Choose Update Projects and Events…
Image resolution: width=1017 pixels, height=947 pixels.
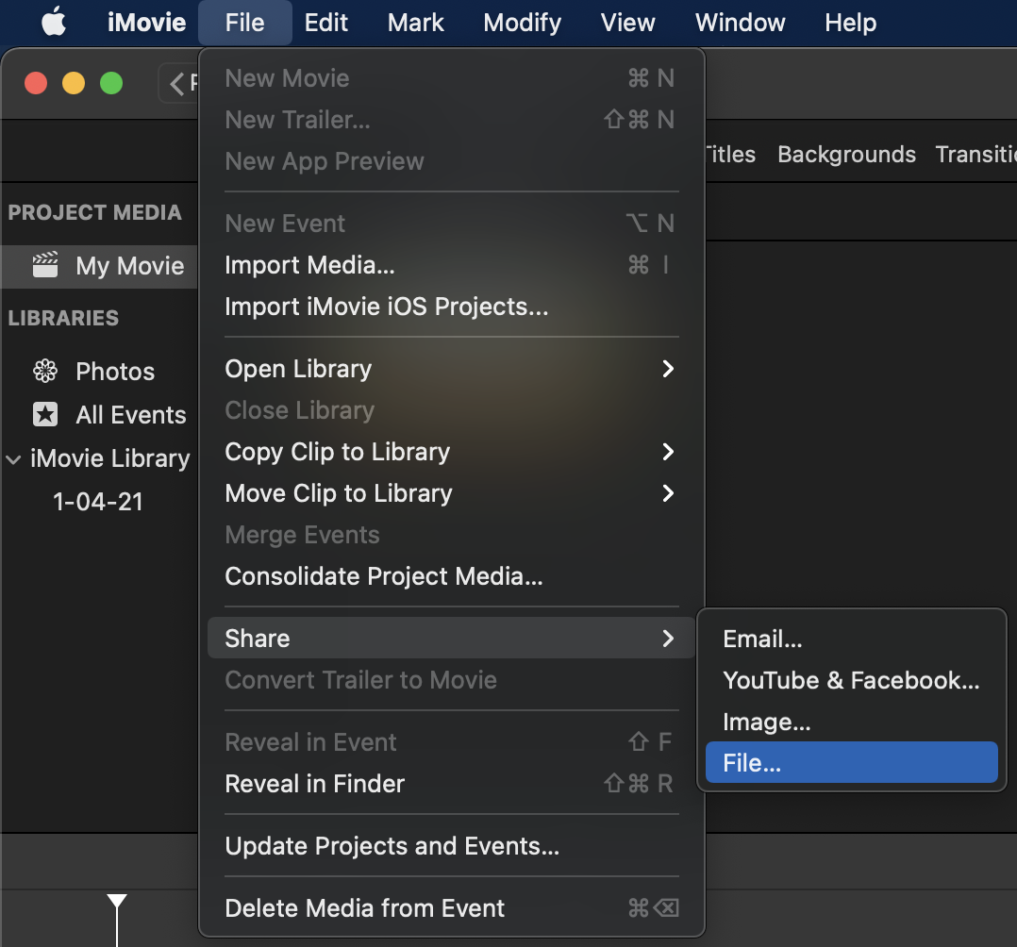point(451,846)
